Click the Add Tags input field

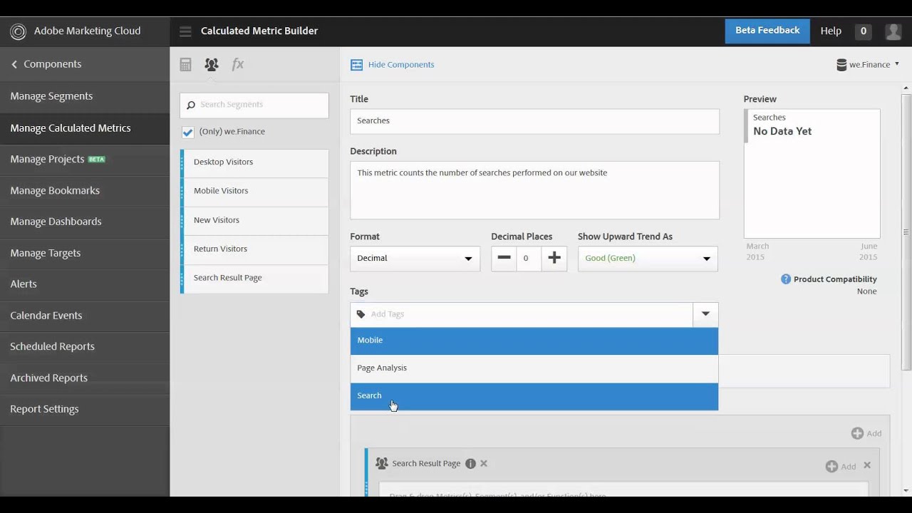click(522, 314)
